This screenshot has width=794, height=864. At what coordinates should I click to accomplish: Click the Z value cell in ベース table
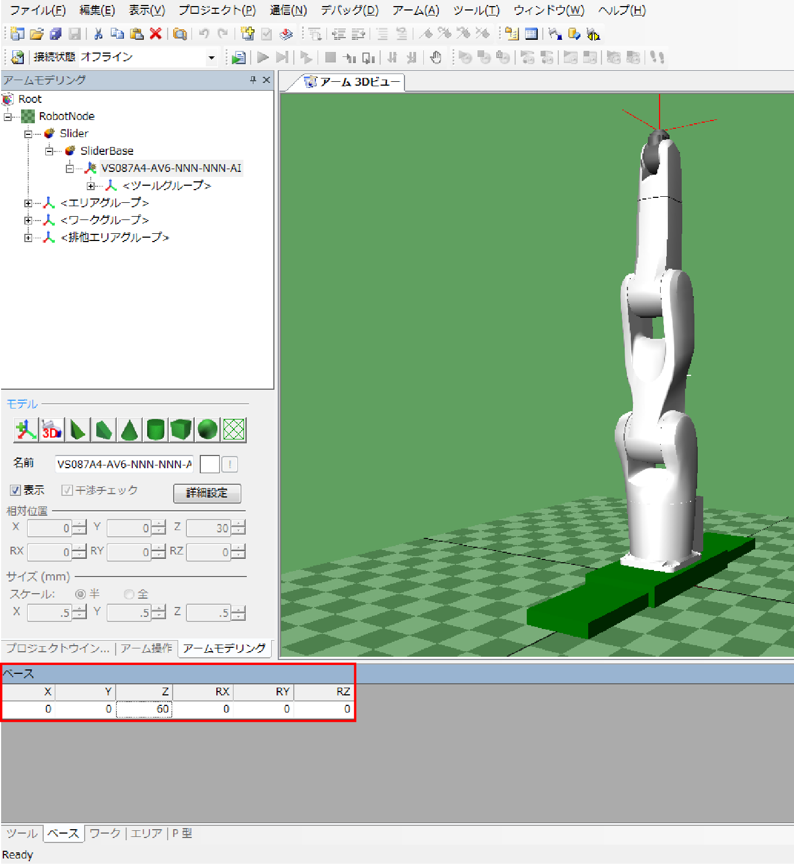coord(144,709)
